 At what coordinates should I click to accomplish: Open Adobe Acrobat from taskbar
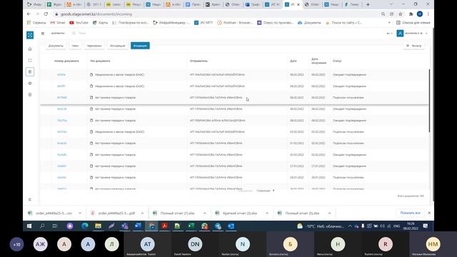click(164, 226)
